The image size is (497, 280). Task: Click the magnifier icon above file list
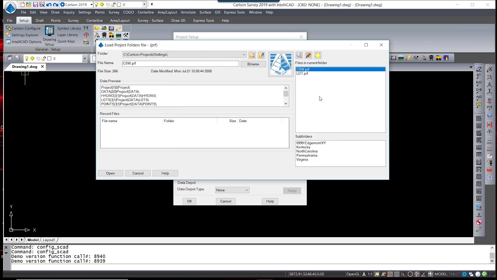tap(299, 56)
